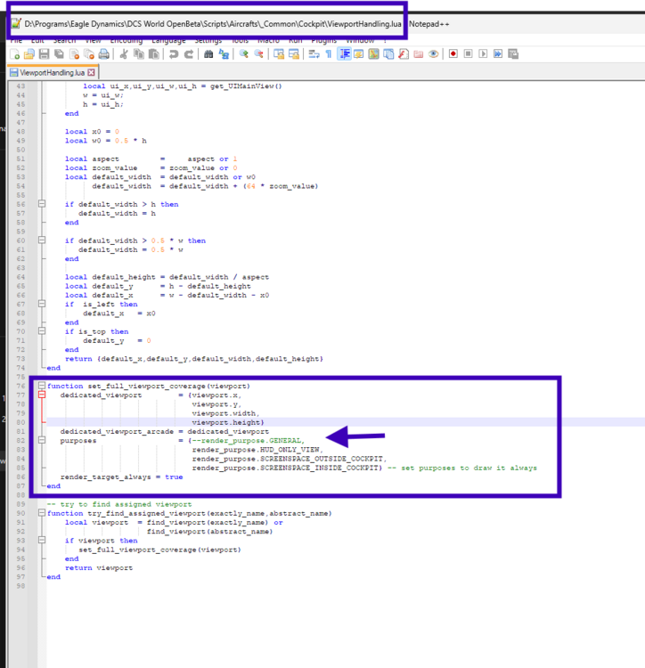Screen dimensions: 645x668
Task: Click '--render_purpose.GENERAL,' comment text
Action: pos(249,441)
